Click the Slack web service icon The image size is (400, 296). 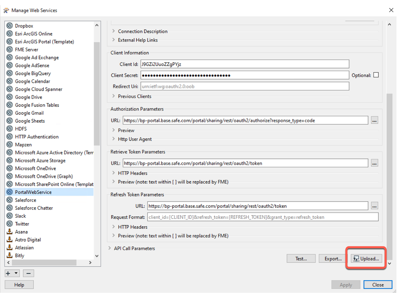click(9, 216)
